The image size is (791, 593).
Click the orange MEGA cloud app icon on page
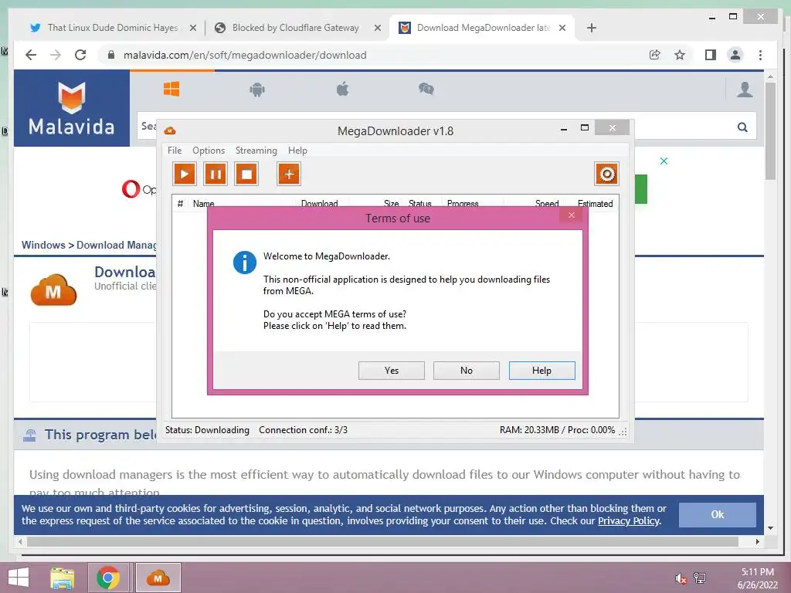(53, 290)
